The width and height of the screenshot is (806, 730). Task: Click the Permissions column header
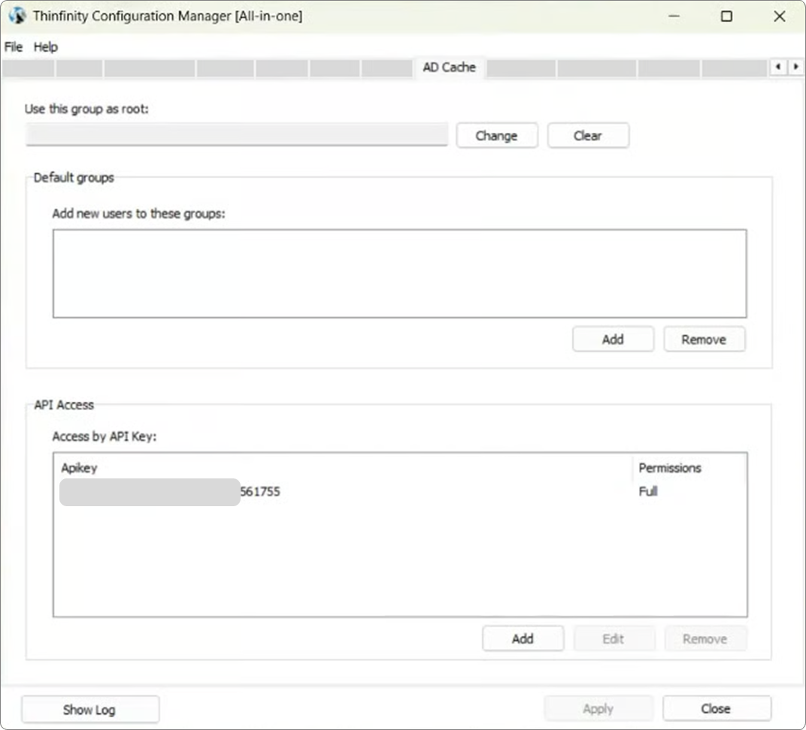point(670,468)
